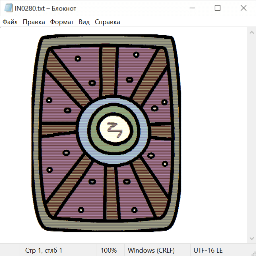This screenshot has height=256, width=256.
Task: Close the IN0280.txt Notepad window
Action: (243, 8)
